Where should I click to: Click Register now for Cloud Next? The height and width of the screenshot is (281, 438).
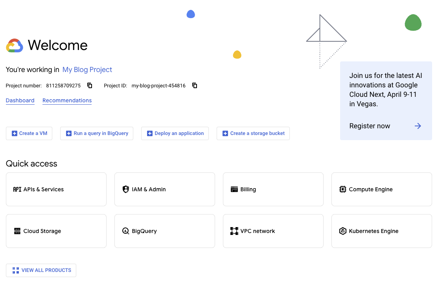(x=370, y=126)
